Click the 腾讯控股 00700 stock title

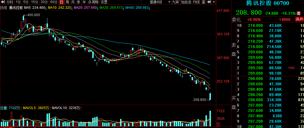click(x=267, y=3)
